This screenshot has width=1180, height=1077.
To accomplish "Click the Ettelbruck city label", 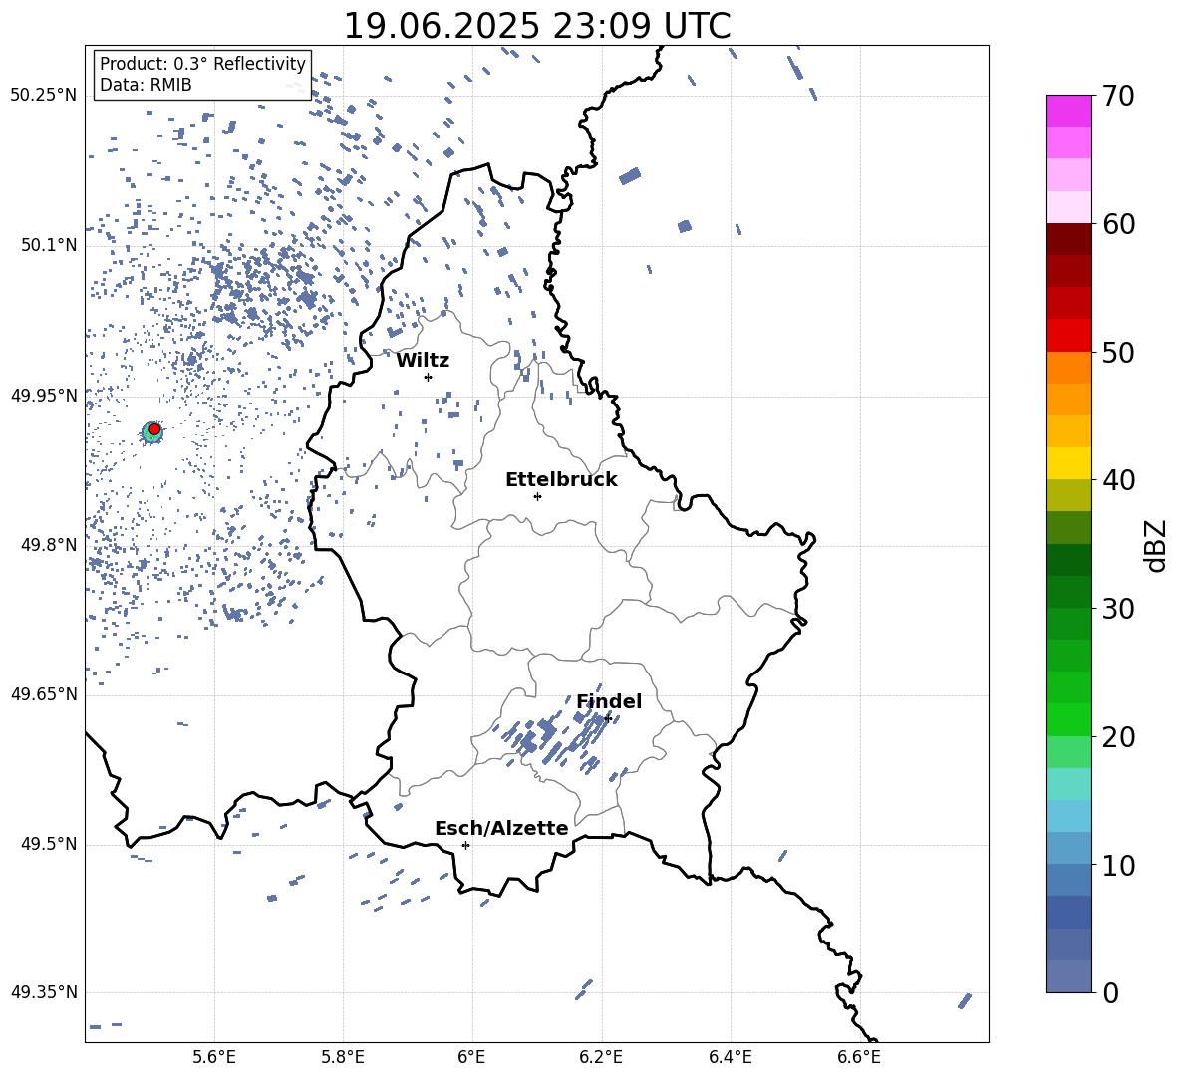I will (x=561, y=480).
